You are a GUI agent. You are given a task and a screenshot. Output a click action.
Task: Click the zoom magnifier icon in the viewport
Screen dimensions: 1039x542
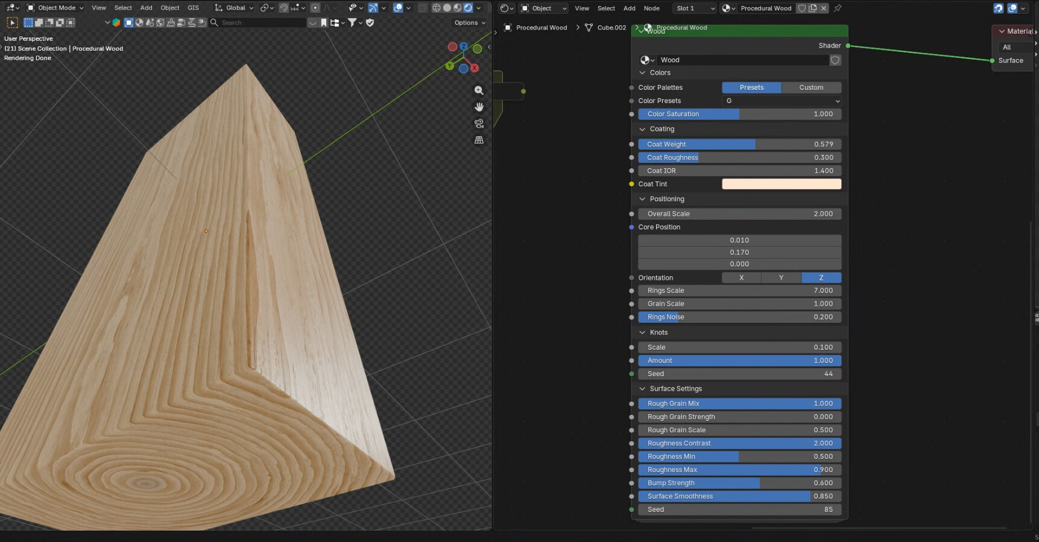pyautogui.click(x=479, y=90)
